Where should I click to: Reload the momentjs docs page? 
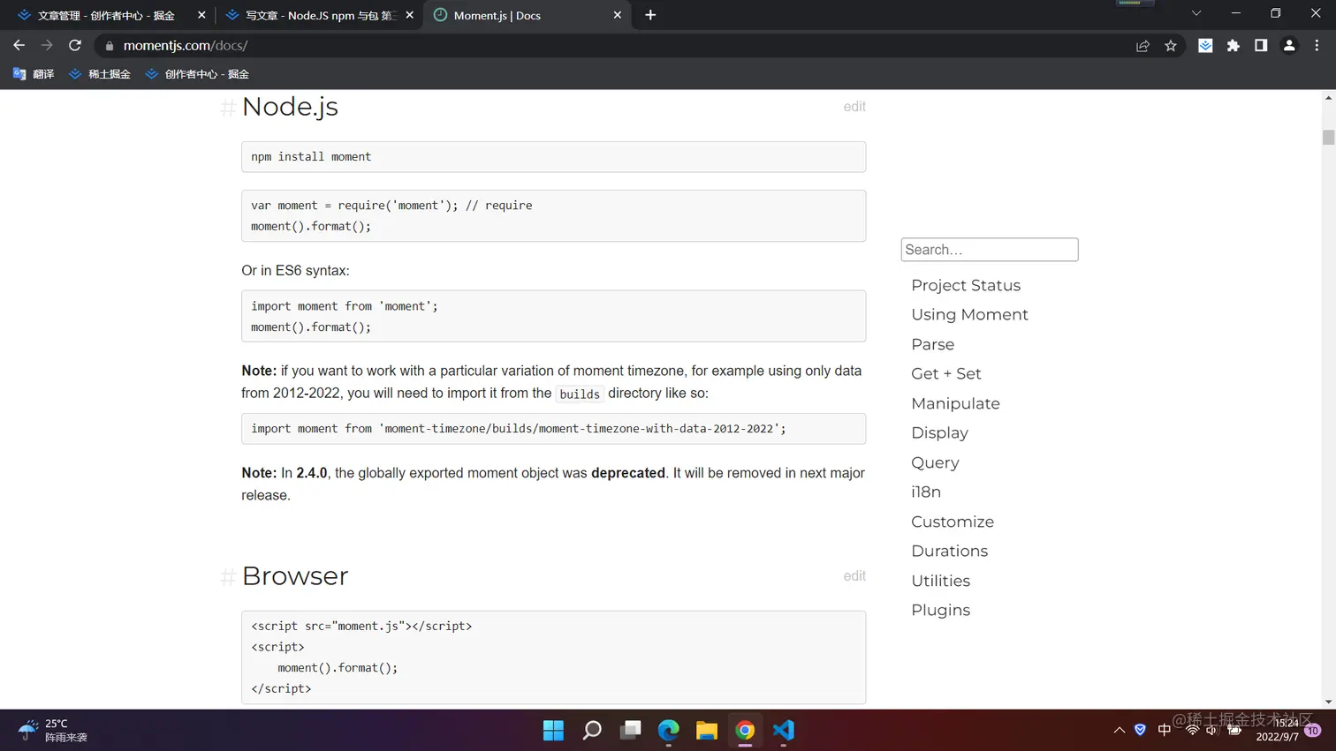click(x=75, y=45)
